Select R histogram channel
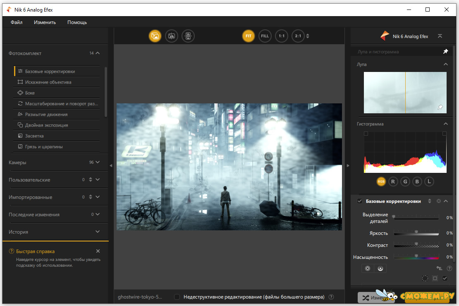 point(393,182)
